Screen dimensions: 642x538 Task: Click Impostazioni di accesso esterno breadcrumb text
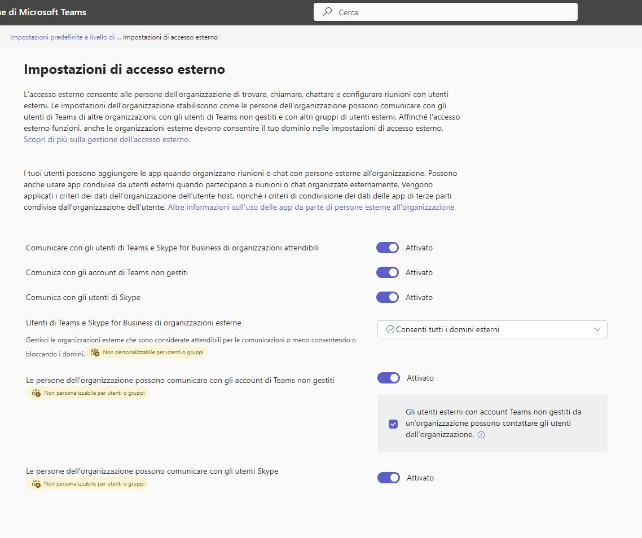[x=170, y=37]
